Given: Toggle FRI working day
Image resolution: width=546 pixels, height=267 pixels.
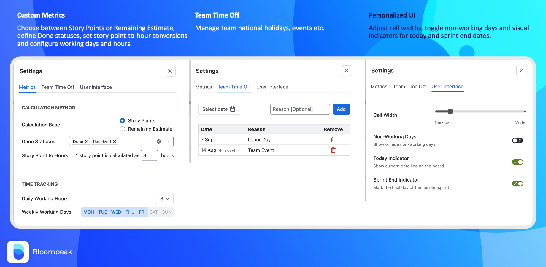Looking at the screenshot, I should 142,212.
